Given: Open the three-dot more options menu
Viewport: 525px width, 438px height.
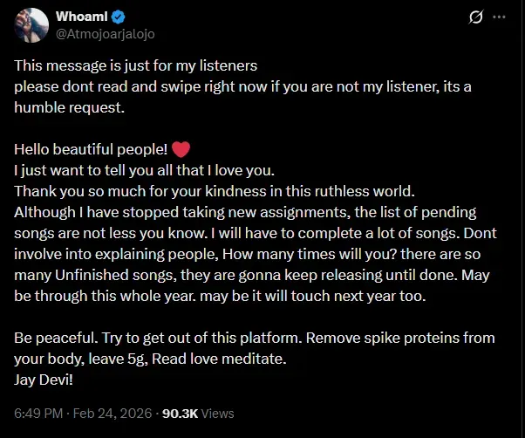Looking at the screenshot, I should (x=499, y=17).
